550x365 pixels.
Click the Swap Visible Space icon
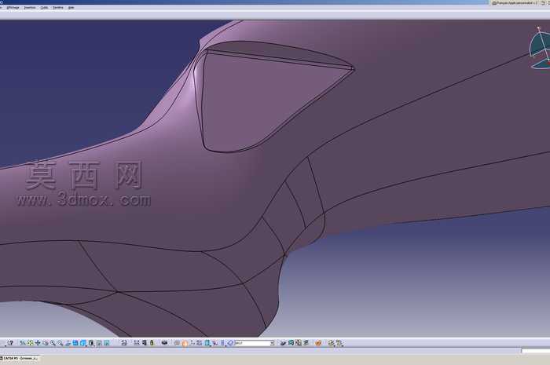coord(107,343)
